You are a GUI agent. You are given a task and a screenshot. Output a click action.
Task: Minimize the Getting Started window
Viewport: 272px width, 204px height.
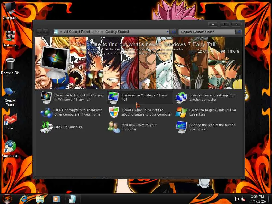tap(213, 24)
